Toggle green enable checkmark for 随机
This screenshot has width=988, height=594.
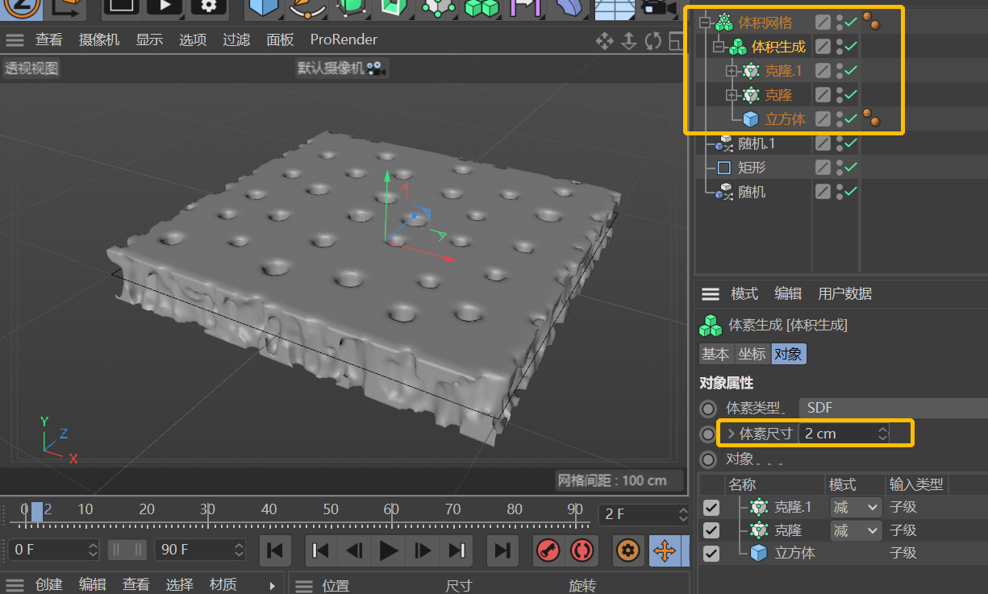coord(850,192)
